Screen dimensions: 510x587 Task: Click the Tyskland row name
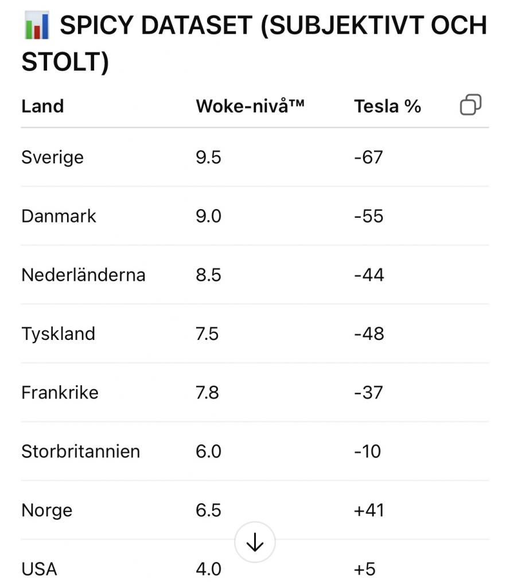(58, 334)
